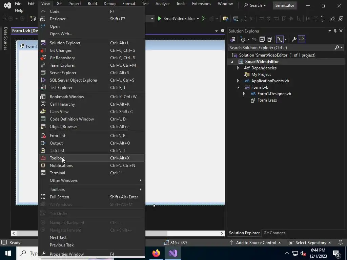The image size is (347, 260).
Task: Open the Toolbars submenu
Action: 91,190
